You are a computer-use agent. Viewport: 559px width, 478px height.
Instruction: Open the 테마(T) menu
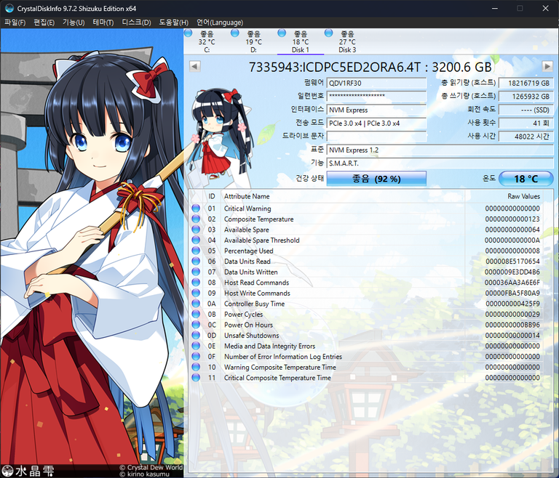(x=103, y=23)
